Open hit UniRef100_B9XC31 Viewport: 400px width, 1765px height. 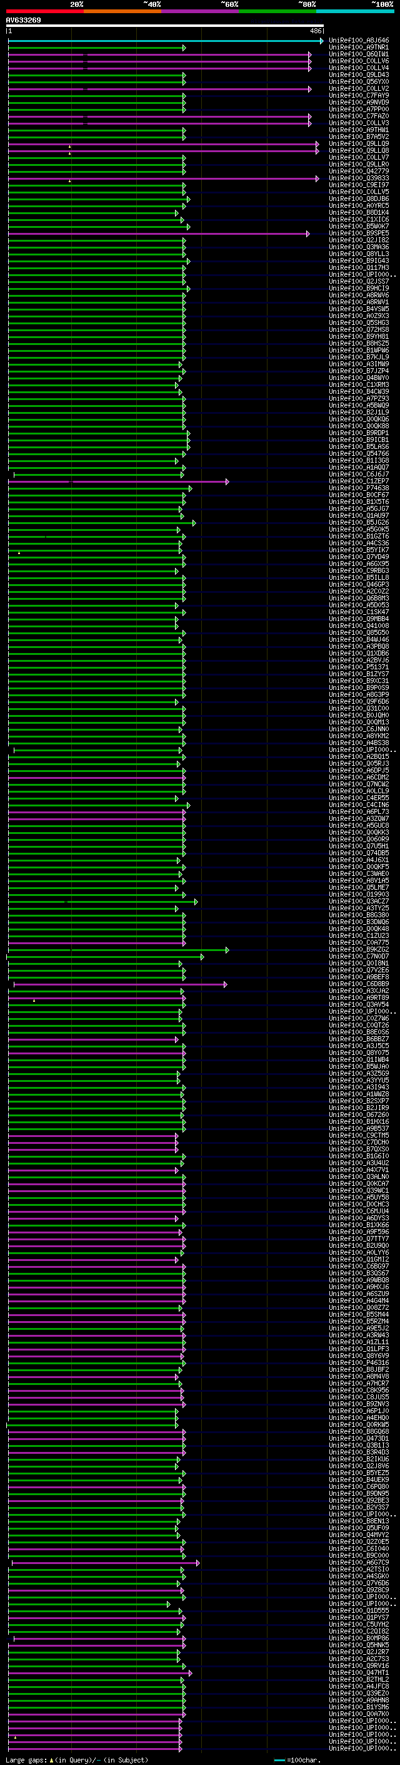point(359,681)
